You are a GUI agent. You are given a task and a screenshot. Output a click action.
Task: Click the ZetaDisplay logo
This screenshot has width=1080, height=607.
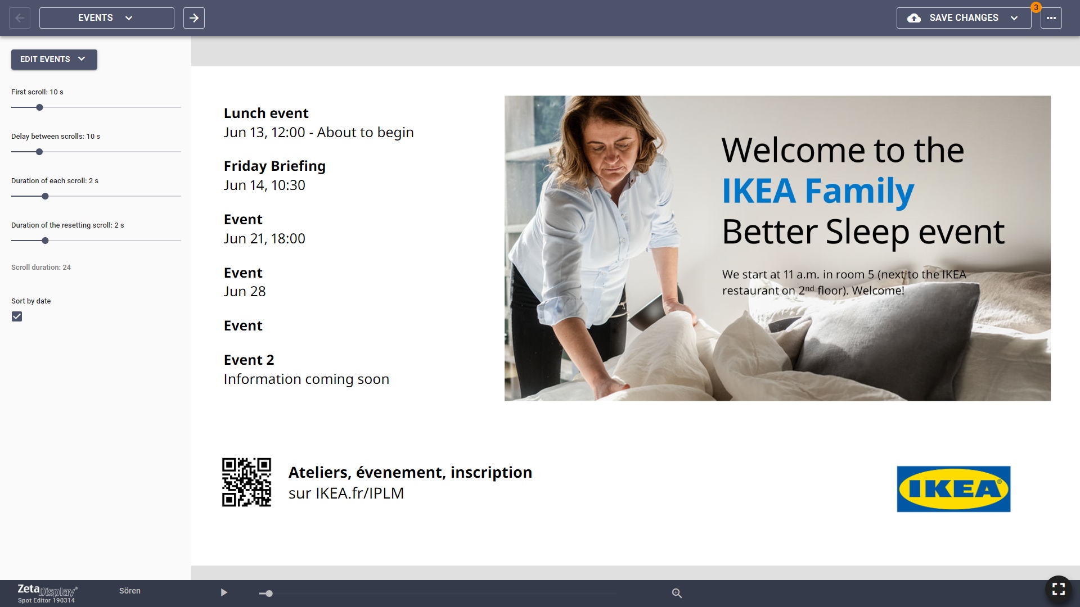(47, 591)
